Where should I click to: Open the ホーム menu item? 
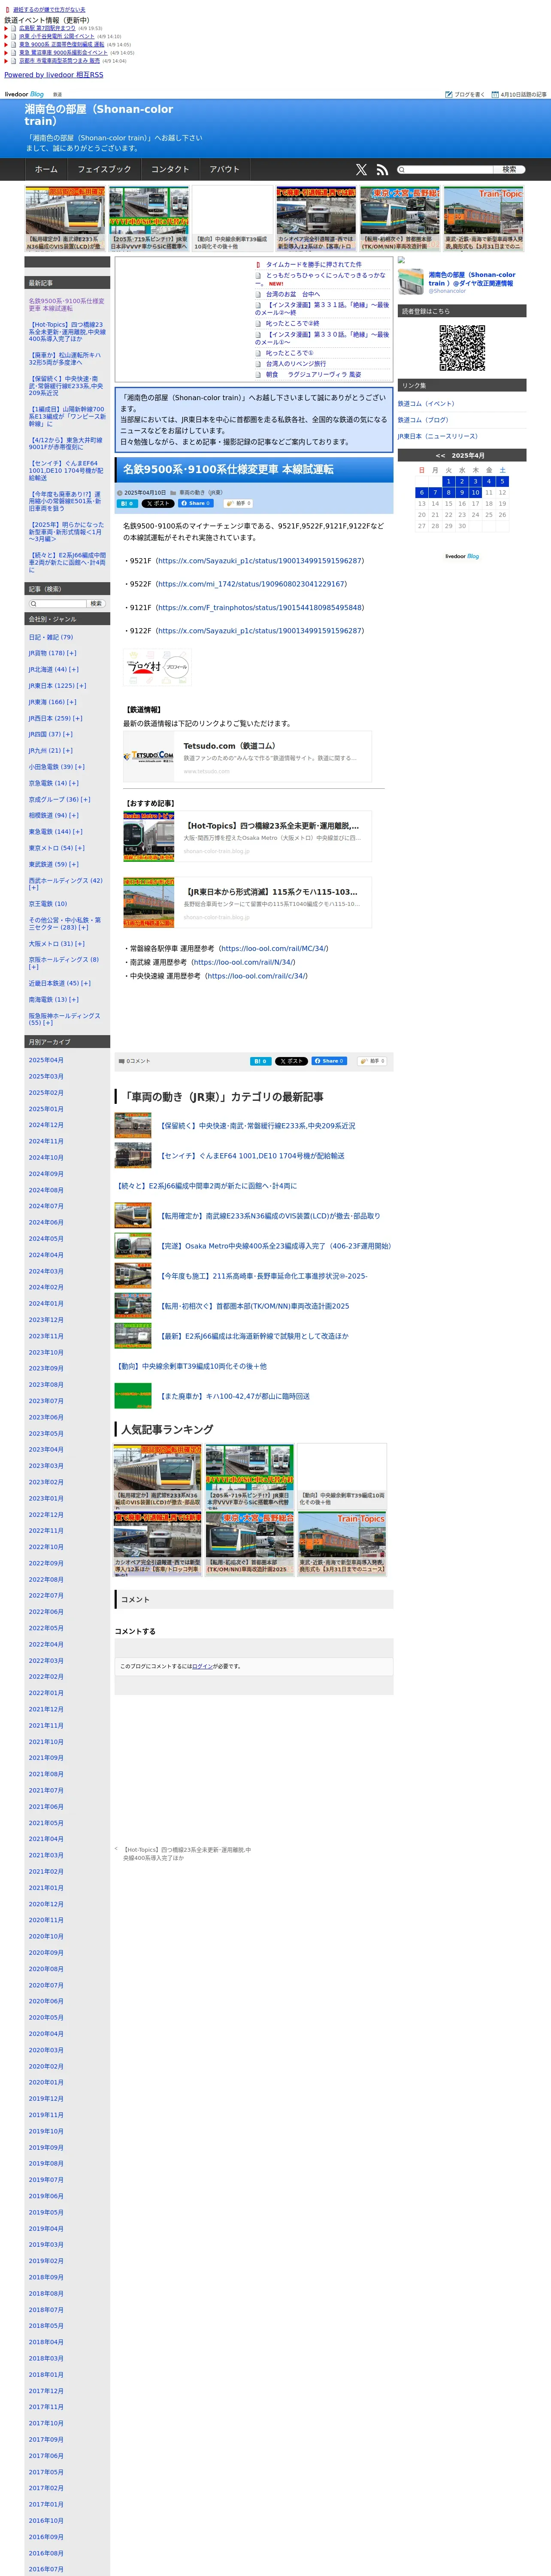click(x=46, y=170)
